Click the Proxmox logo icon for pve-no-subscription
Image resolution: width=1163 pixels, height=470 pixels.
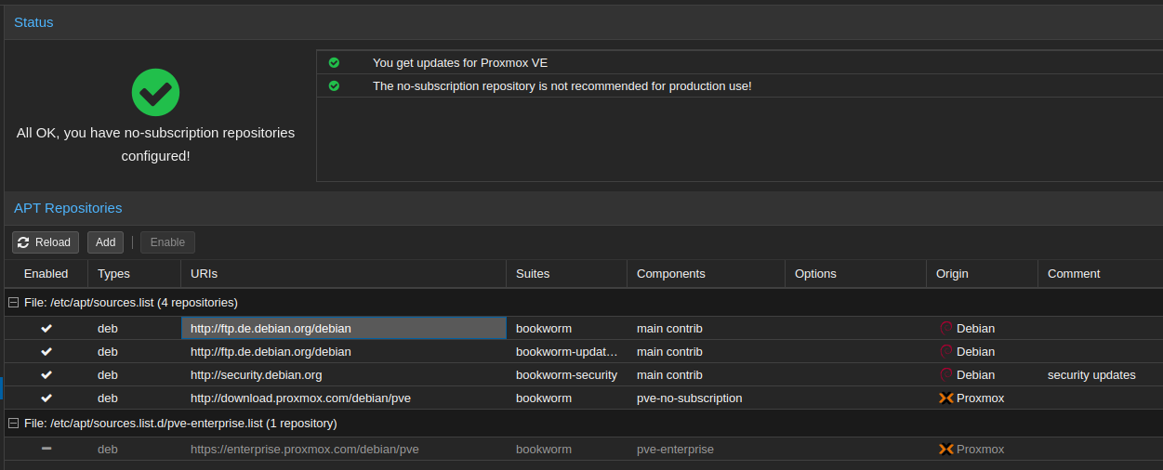[946, 398]
